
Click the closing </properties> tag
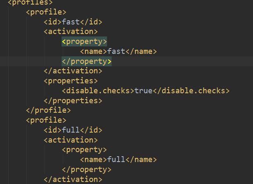point(73,101)
